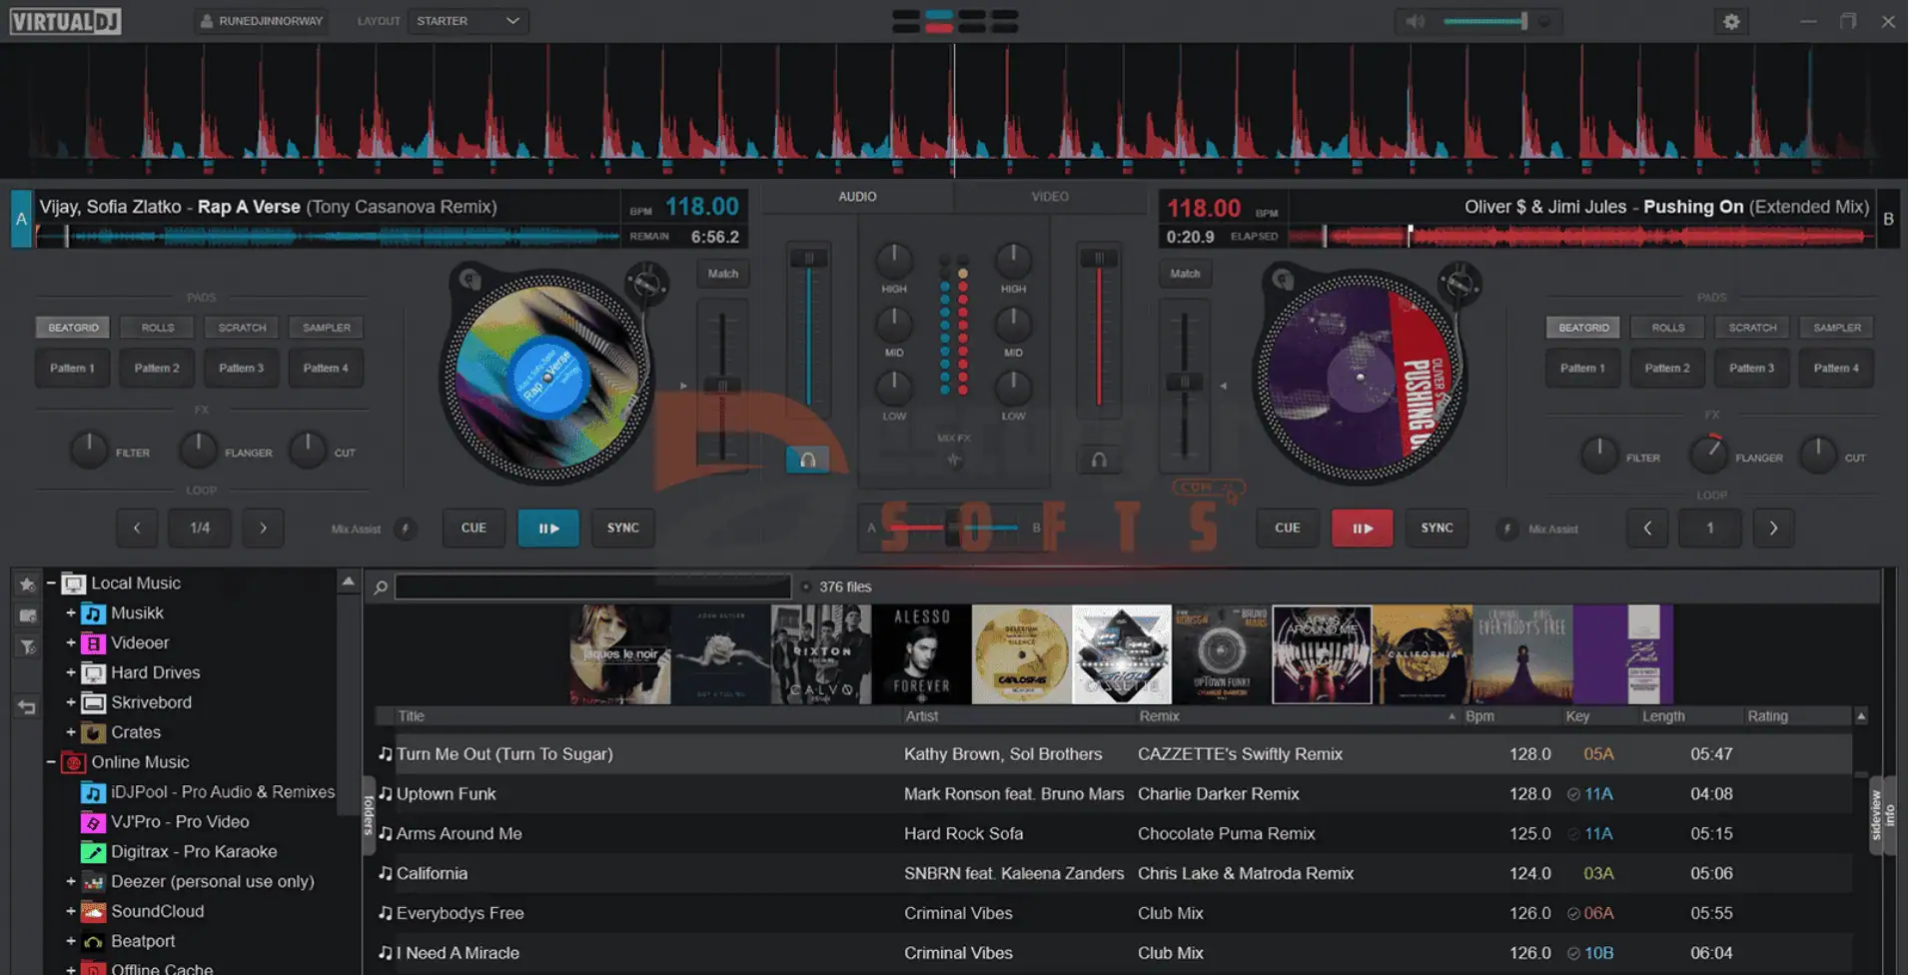Image resolution: width=1909 pixels, height=975 pixels.
Task: Expand the SoundCloud node
Action: pyautogui.click(x=71, y=912)
